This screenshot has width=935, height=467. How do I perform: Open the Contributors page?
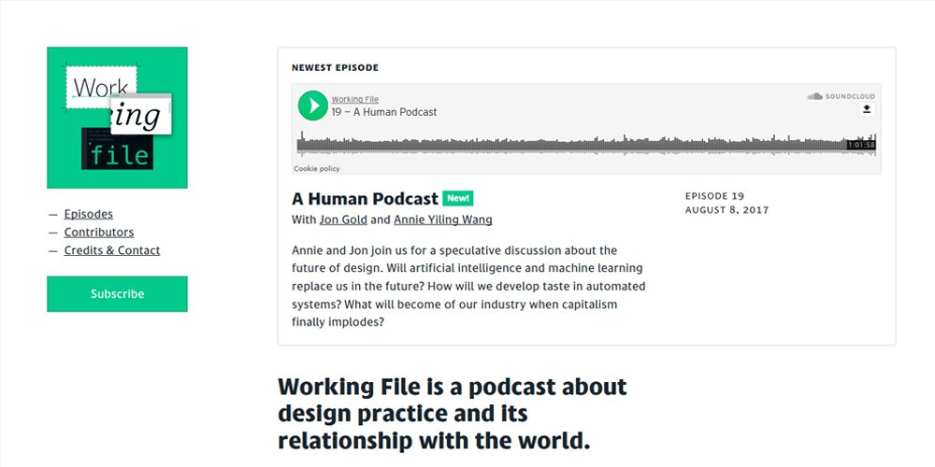click(x=99, y=233)
